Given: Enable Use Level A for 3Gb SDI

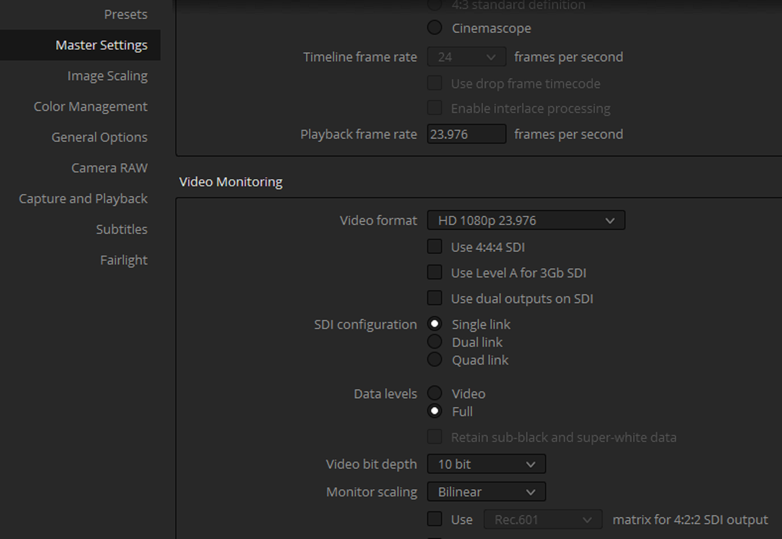Looking at the screenshot, I should 434,272.
